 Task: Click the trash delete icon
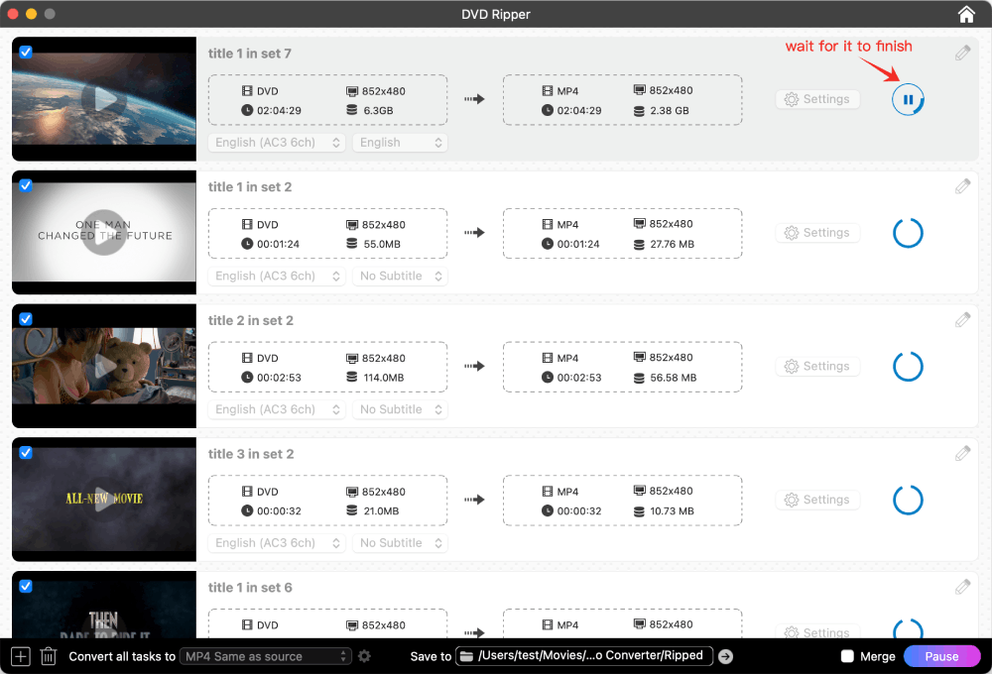48,656
